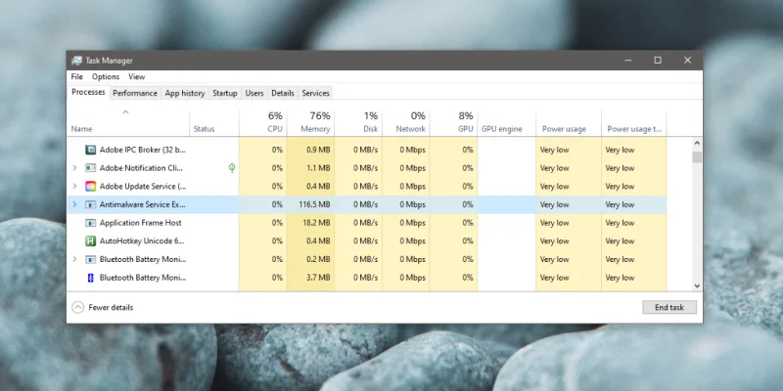The image size is (783, 391).
Task: Select the Application Frame Host row name
Action: click(x=140, y=223)
